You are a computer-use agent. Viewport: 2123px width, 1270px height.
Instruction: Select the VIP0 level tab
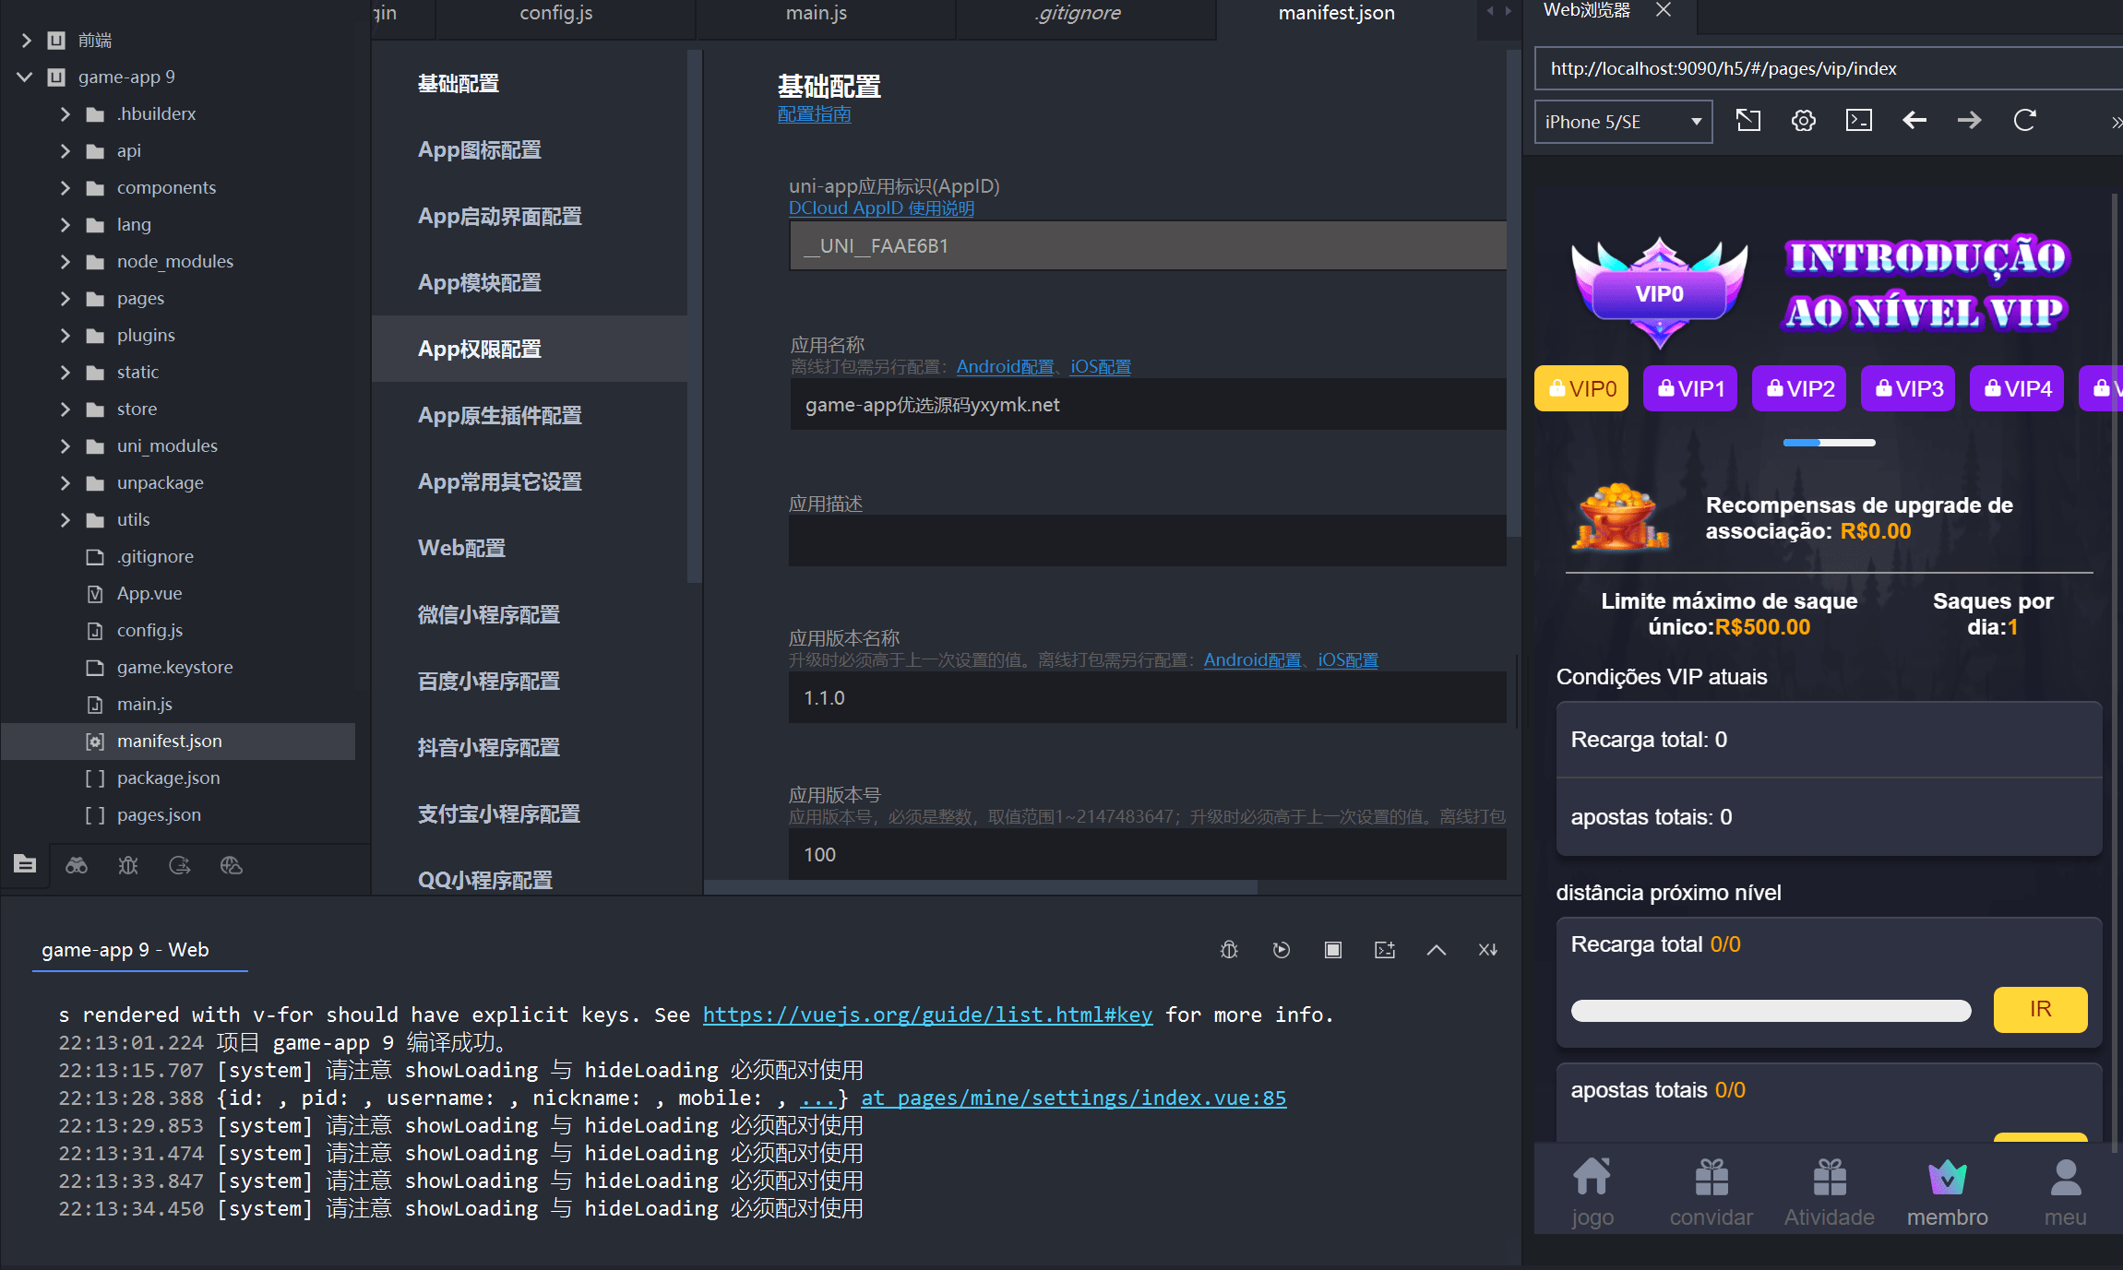tap(1581, 388)
